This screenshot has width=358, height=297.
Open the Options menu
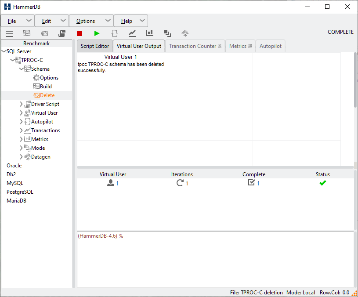(x=91, y=21)
